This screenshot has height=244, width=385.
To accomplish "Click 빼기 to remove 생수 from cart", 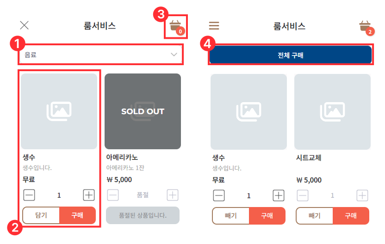I will (x=231, y=216).
